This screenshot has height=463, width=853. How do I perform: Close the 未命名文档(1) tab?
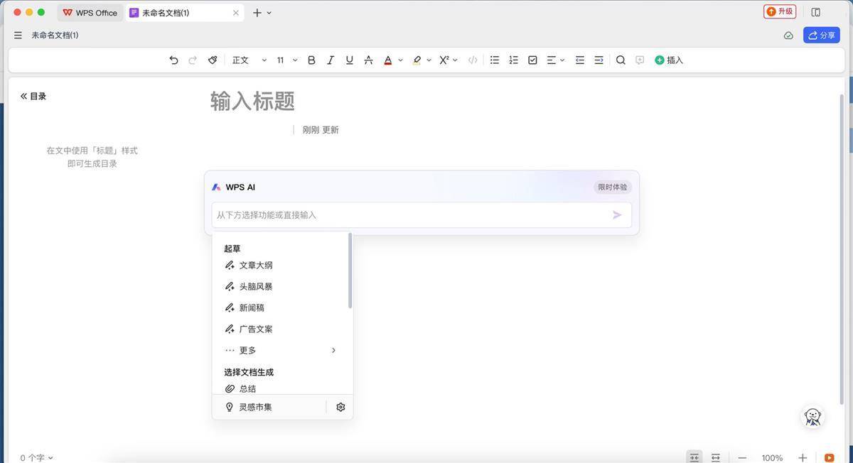point(235,13)
